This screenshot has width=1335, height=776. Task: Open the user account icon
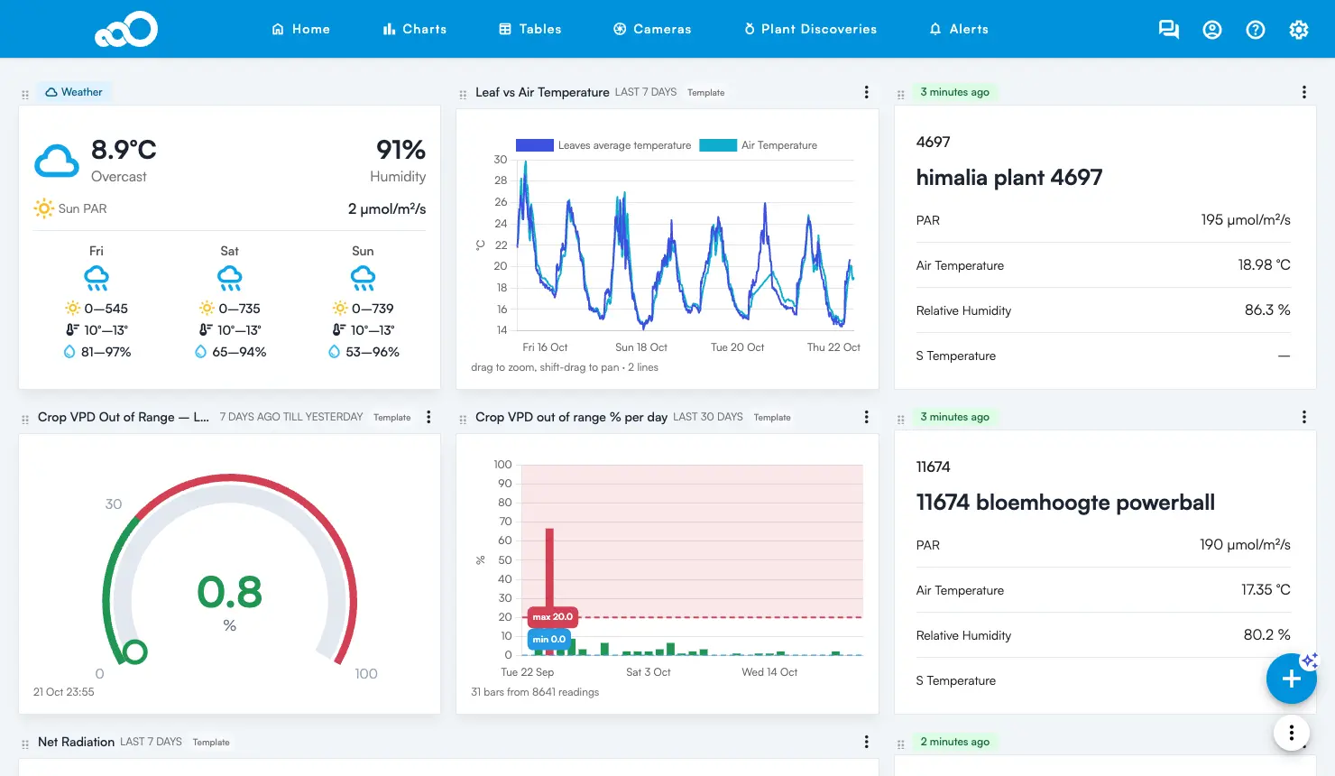click(1211, 30)
